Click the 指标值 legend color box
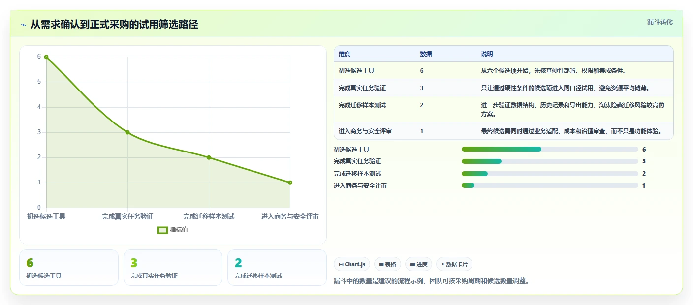 coord(162,230)
